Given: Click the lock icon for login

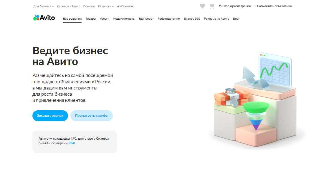Looking at the screenshot, I should coord(220,6).
